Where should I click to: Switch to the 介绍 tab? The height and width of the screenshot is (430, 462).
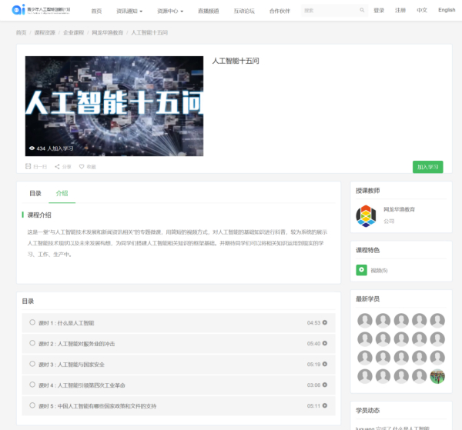tap(62, 193)
